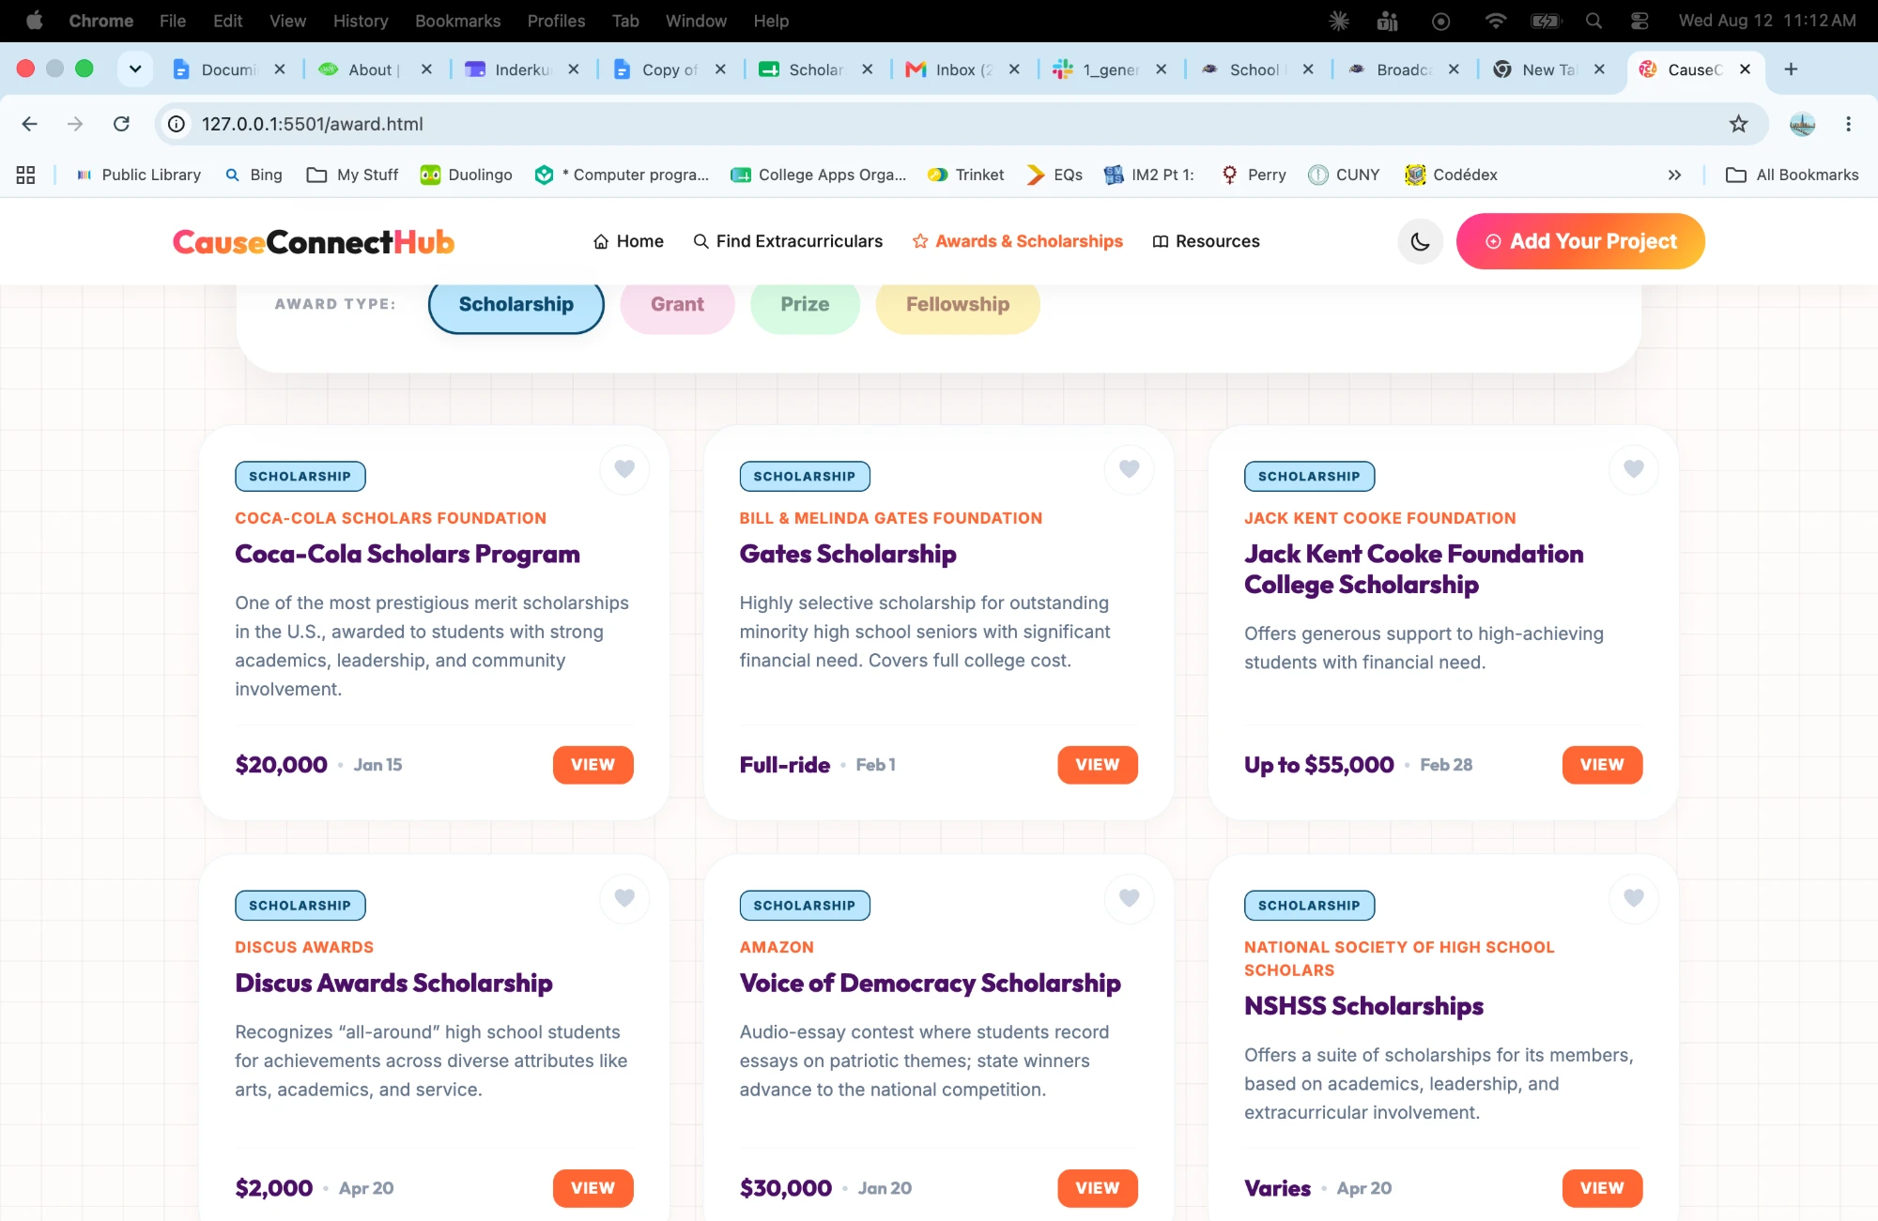View the Gates Scholarship details

[1098, 765]
